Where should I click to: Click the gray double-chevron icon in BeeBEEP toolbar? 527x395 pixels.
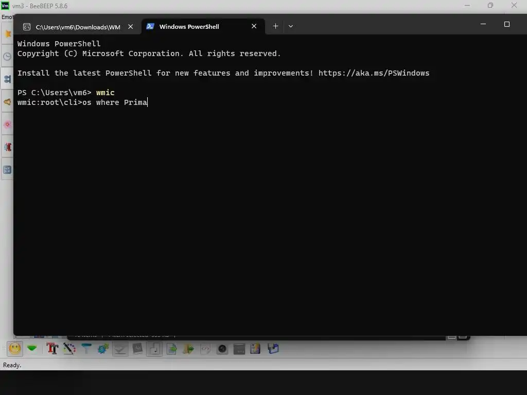[120, 349]
